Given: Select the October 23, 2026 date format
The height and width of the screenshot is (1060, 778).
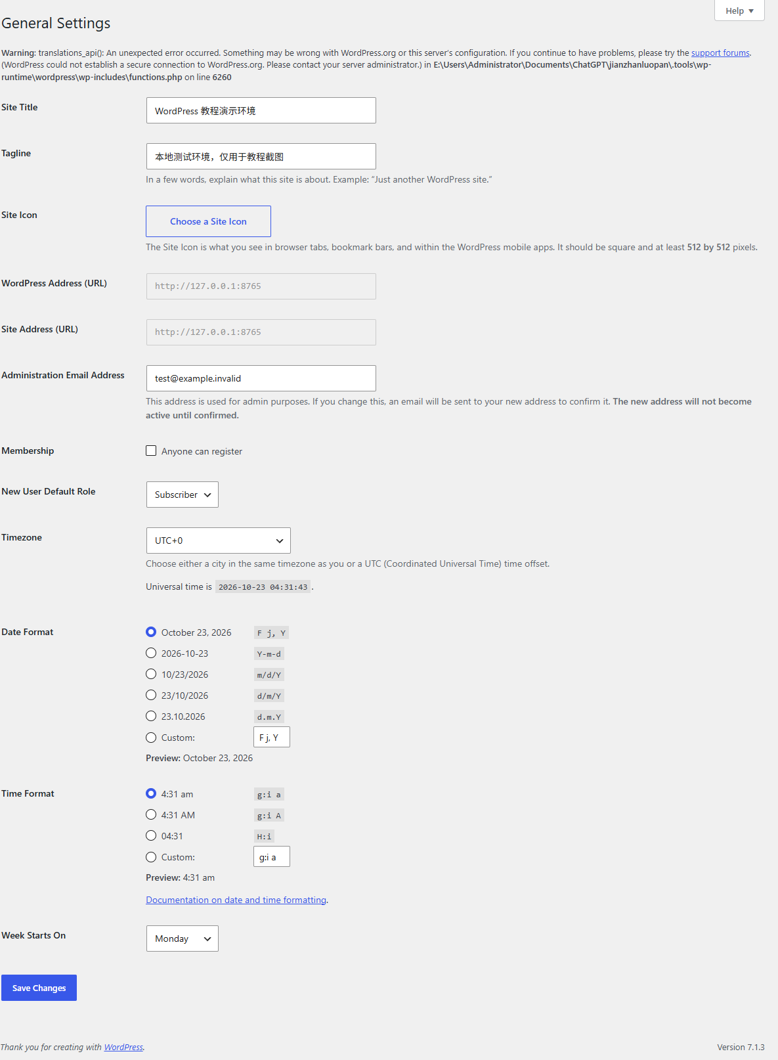Looking at the screenshot, I should 151,632.
